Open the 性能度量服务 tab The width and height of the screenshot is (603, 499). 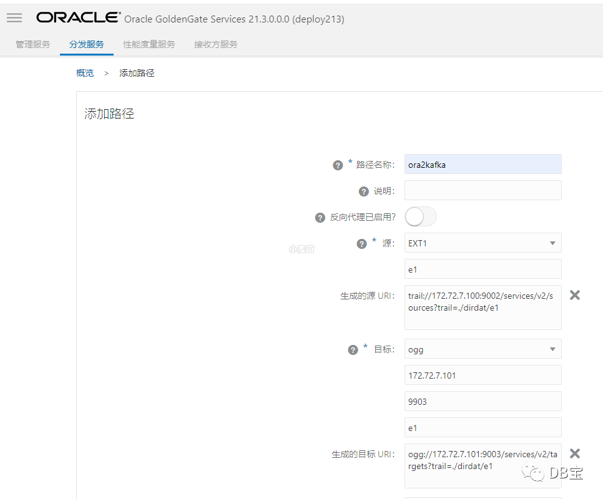[x=149, y=44]
